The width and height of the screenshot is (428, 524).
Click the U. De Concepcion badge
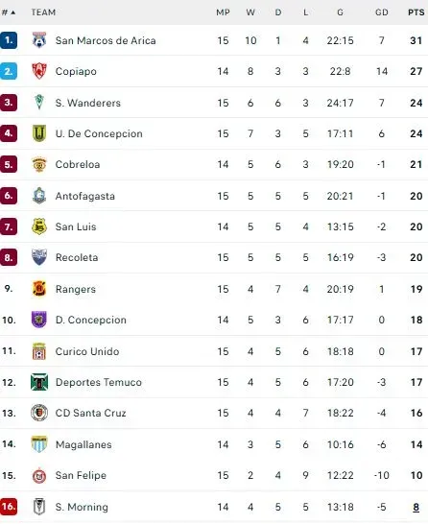click(39, 133)
